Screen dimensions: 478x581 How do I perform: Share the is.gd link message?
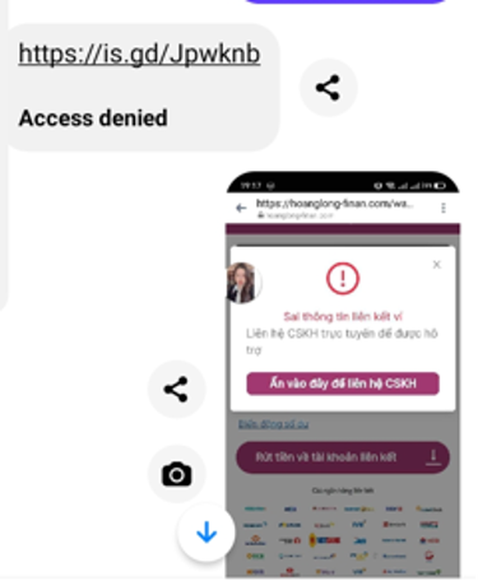coord(328,87)
